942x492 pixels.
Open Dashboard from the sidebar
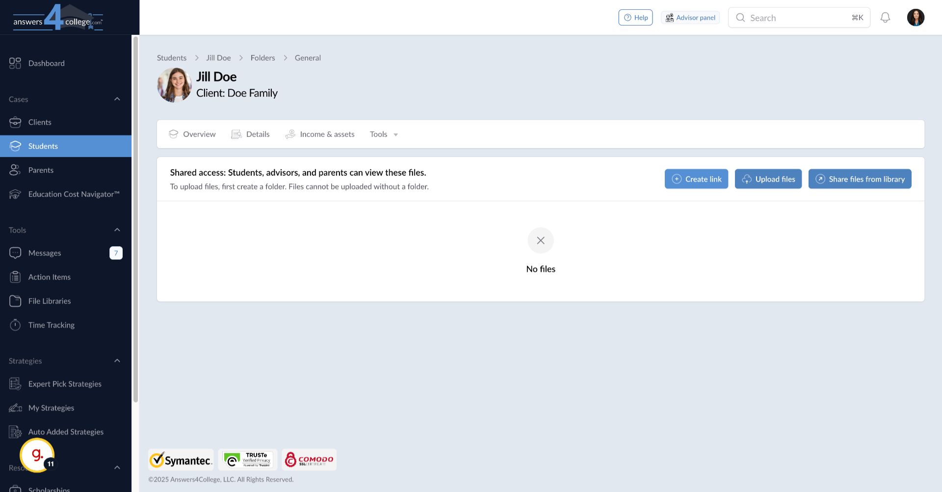(x=66, y=63)
